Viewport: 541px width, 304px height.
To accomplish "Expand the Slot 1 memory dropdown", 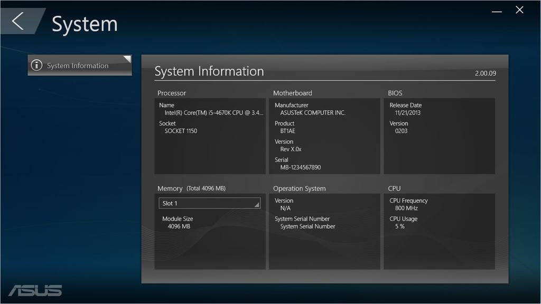I will click(209, 203).
